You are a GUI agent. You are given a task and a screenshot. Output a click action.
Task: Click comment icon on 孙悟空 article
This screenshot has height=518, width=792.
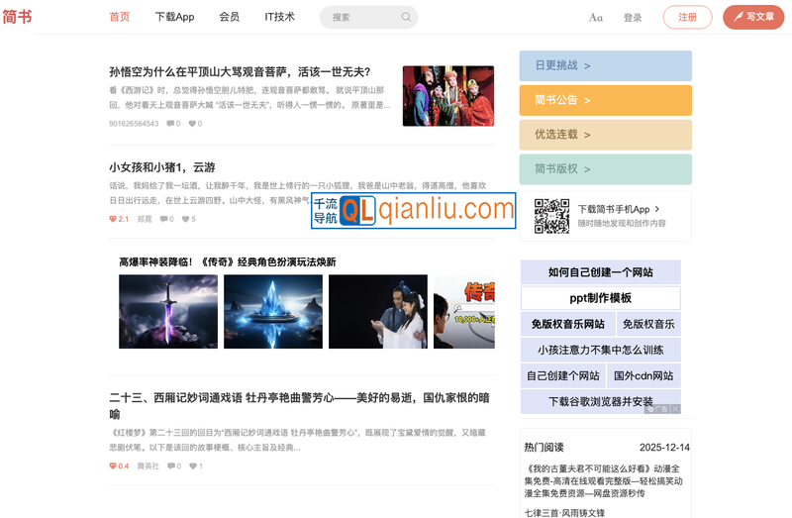170,124
